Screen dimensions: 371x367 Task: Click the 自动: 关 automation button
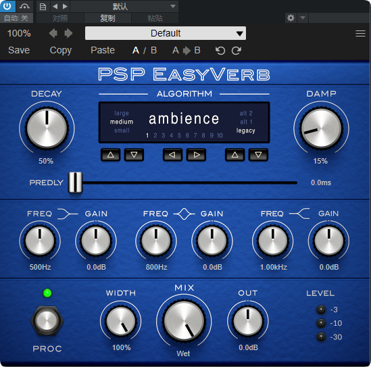click(x=16, y=18)
